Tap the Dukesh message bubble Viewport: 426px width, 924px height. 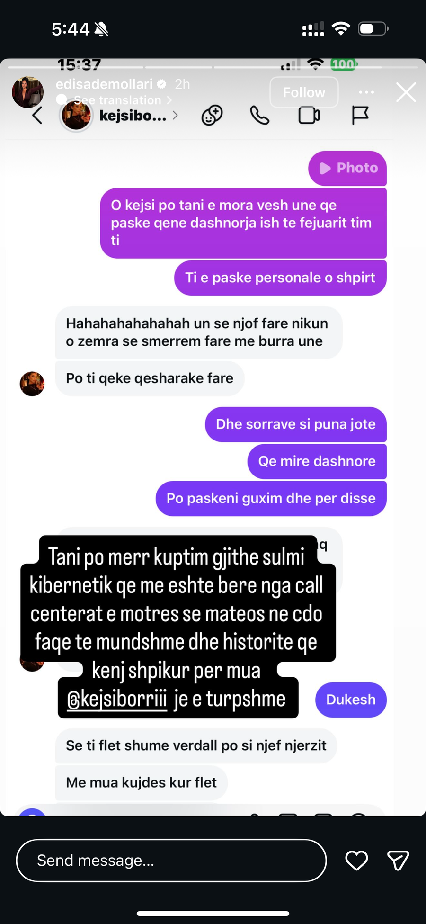tap(351, 700)
